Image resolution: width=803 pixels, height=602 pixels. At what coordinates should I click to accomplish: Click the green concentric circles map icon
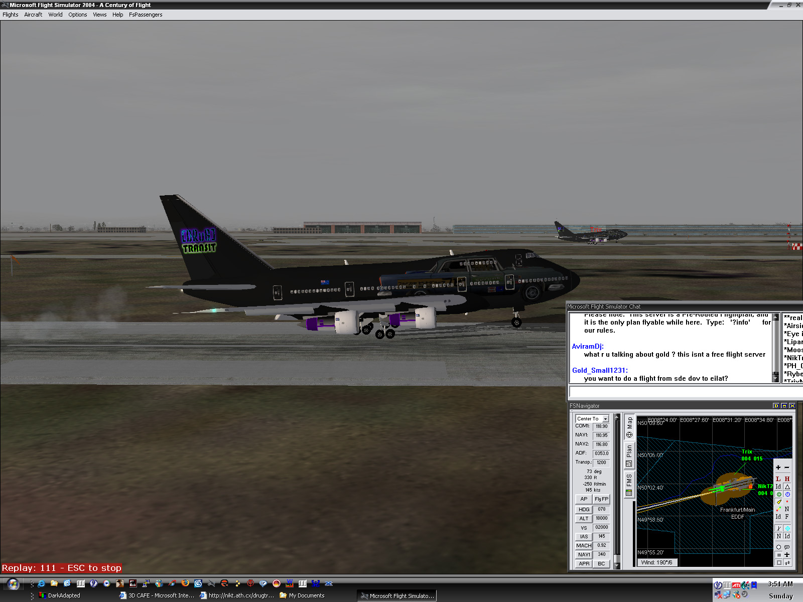(778, 494)
